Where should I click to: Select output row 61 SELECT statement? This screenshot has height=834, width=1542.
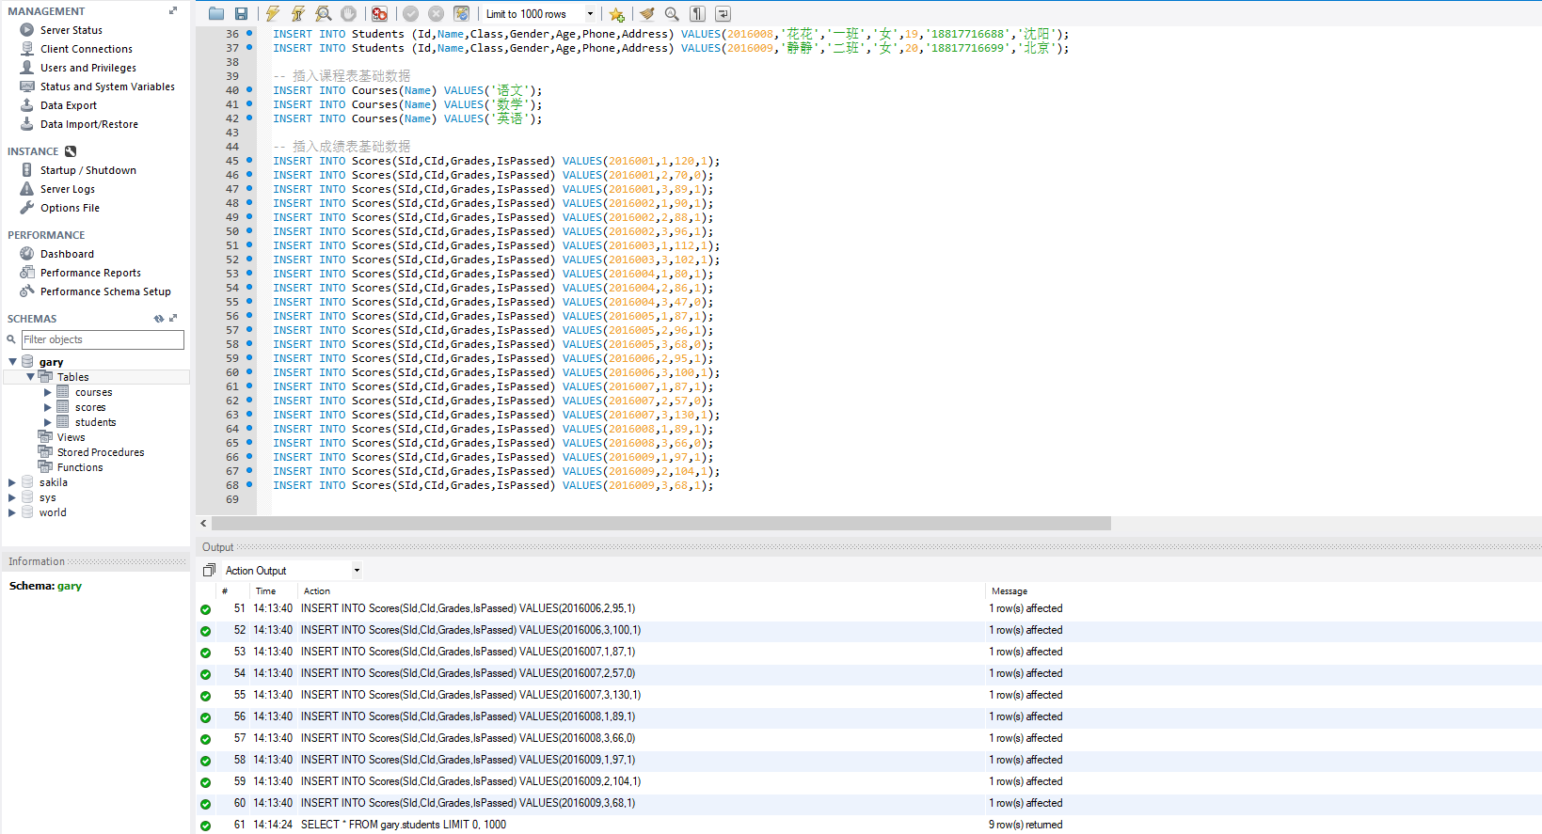pos(868,825)
